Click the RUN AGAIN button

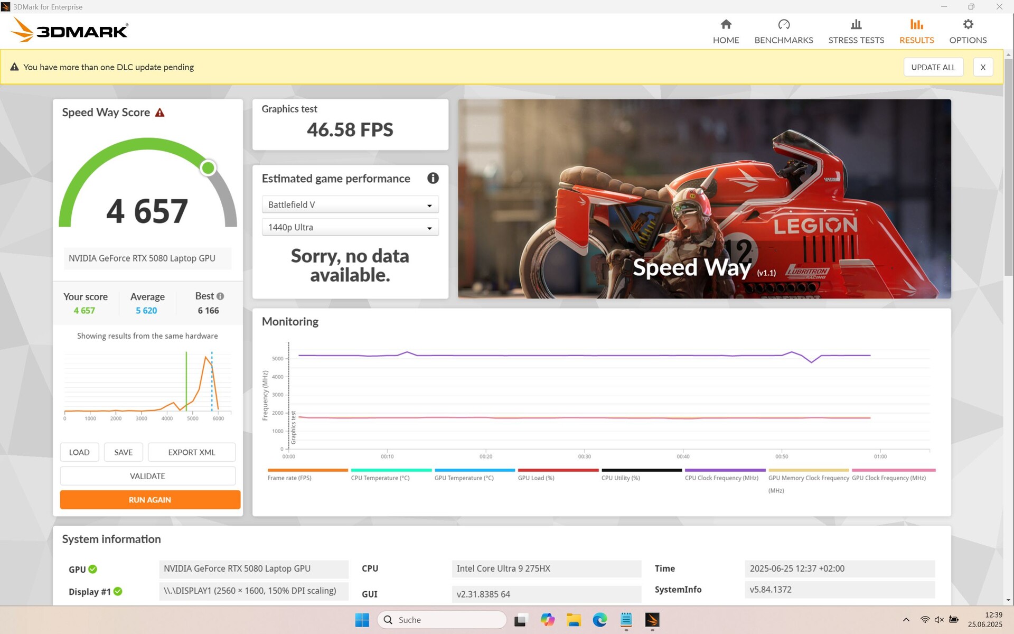150,500
